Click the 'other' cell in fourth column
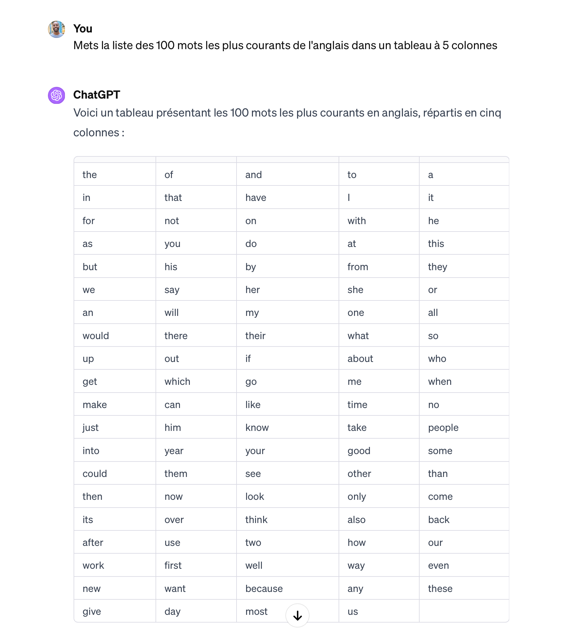The width and height of the screenshot is (564, 638). pos(379,473)
